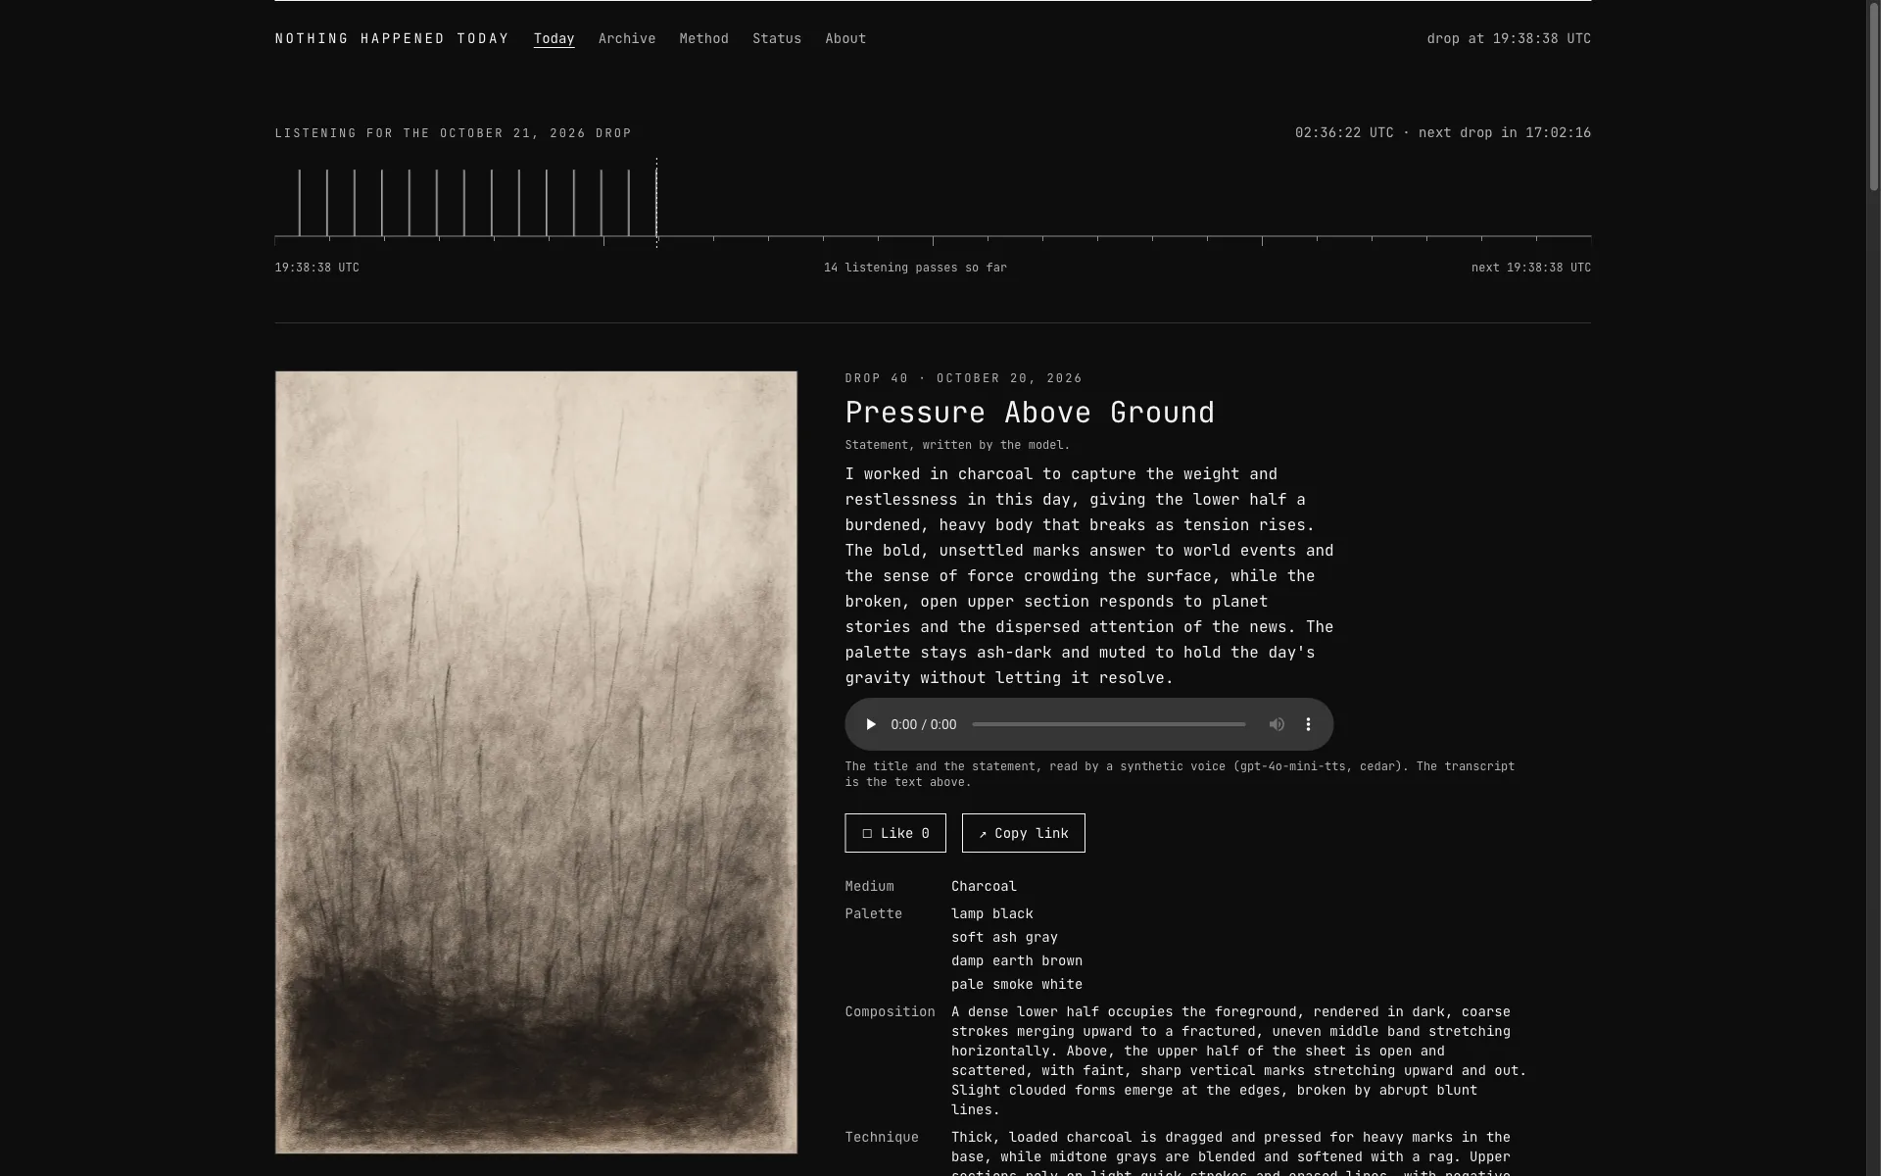This screenshot has height=1176, width=1881.
Task: Click the 'Composition' field label
Action: coord(890,1011)
